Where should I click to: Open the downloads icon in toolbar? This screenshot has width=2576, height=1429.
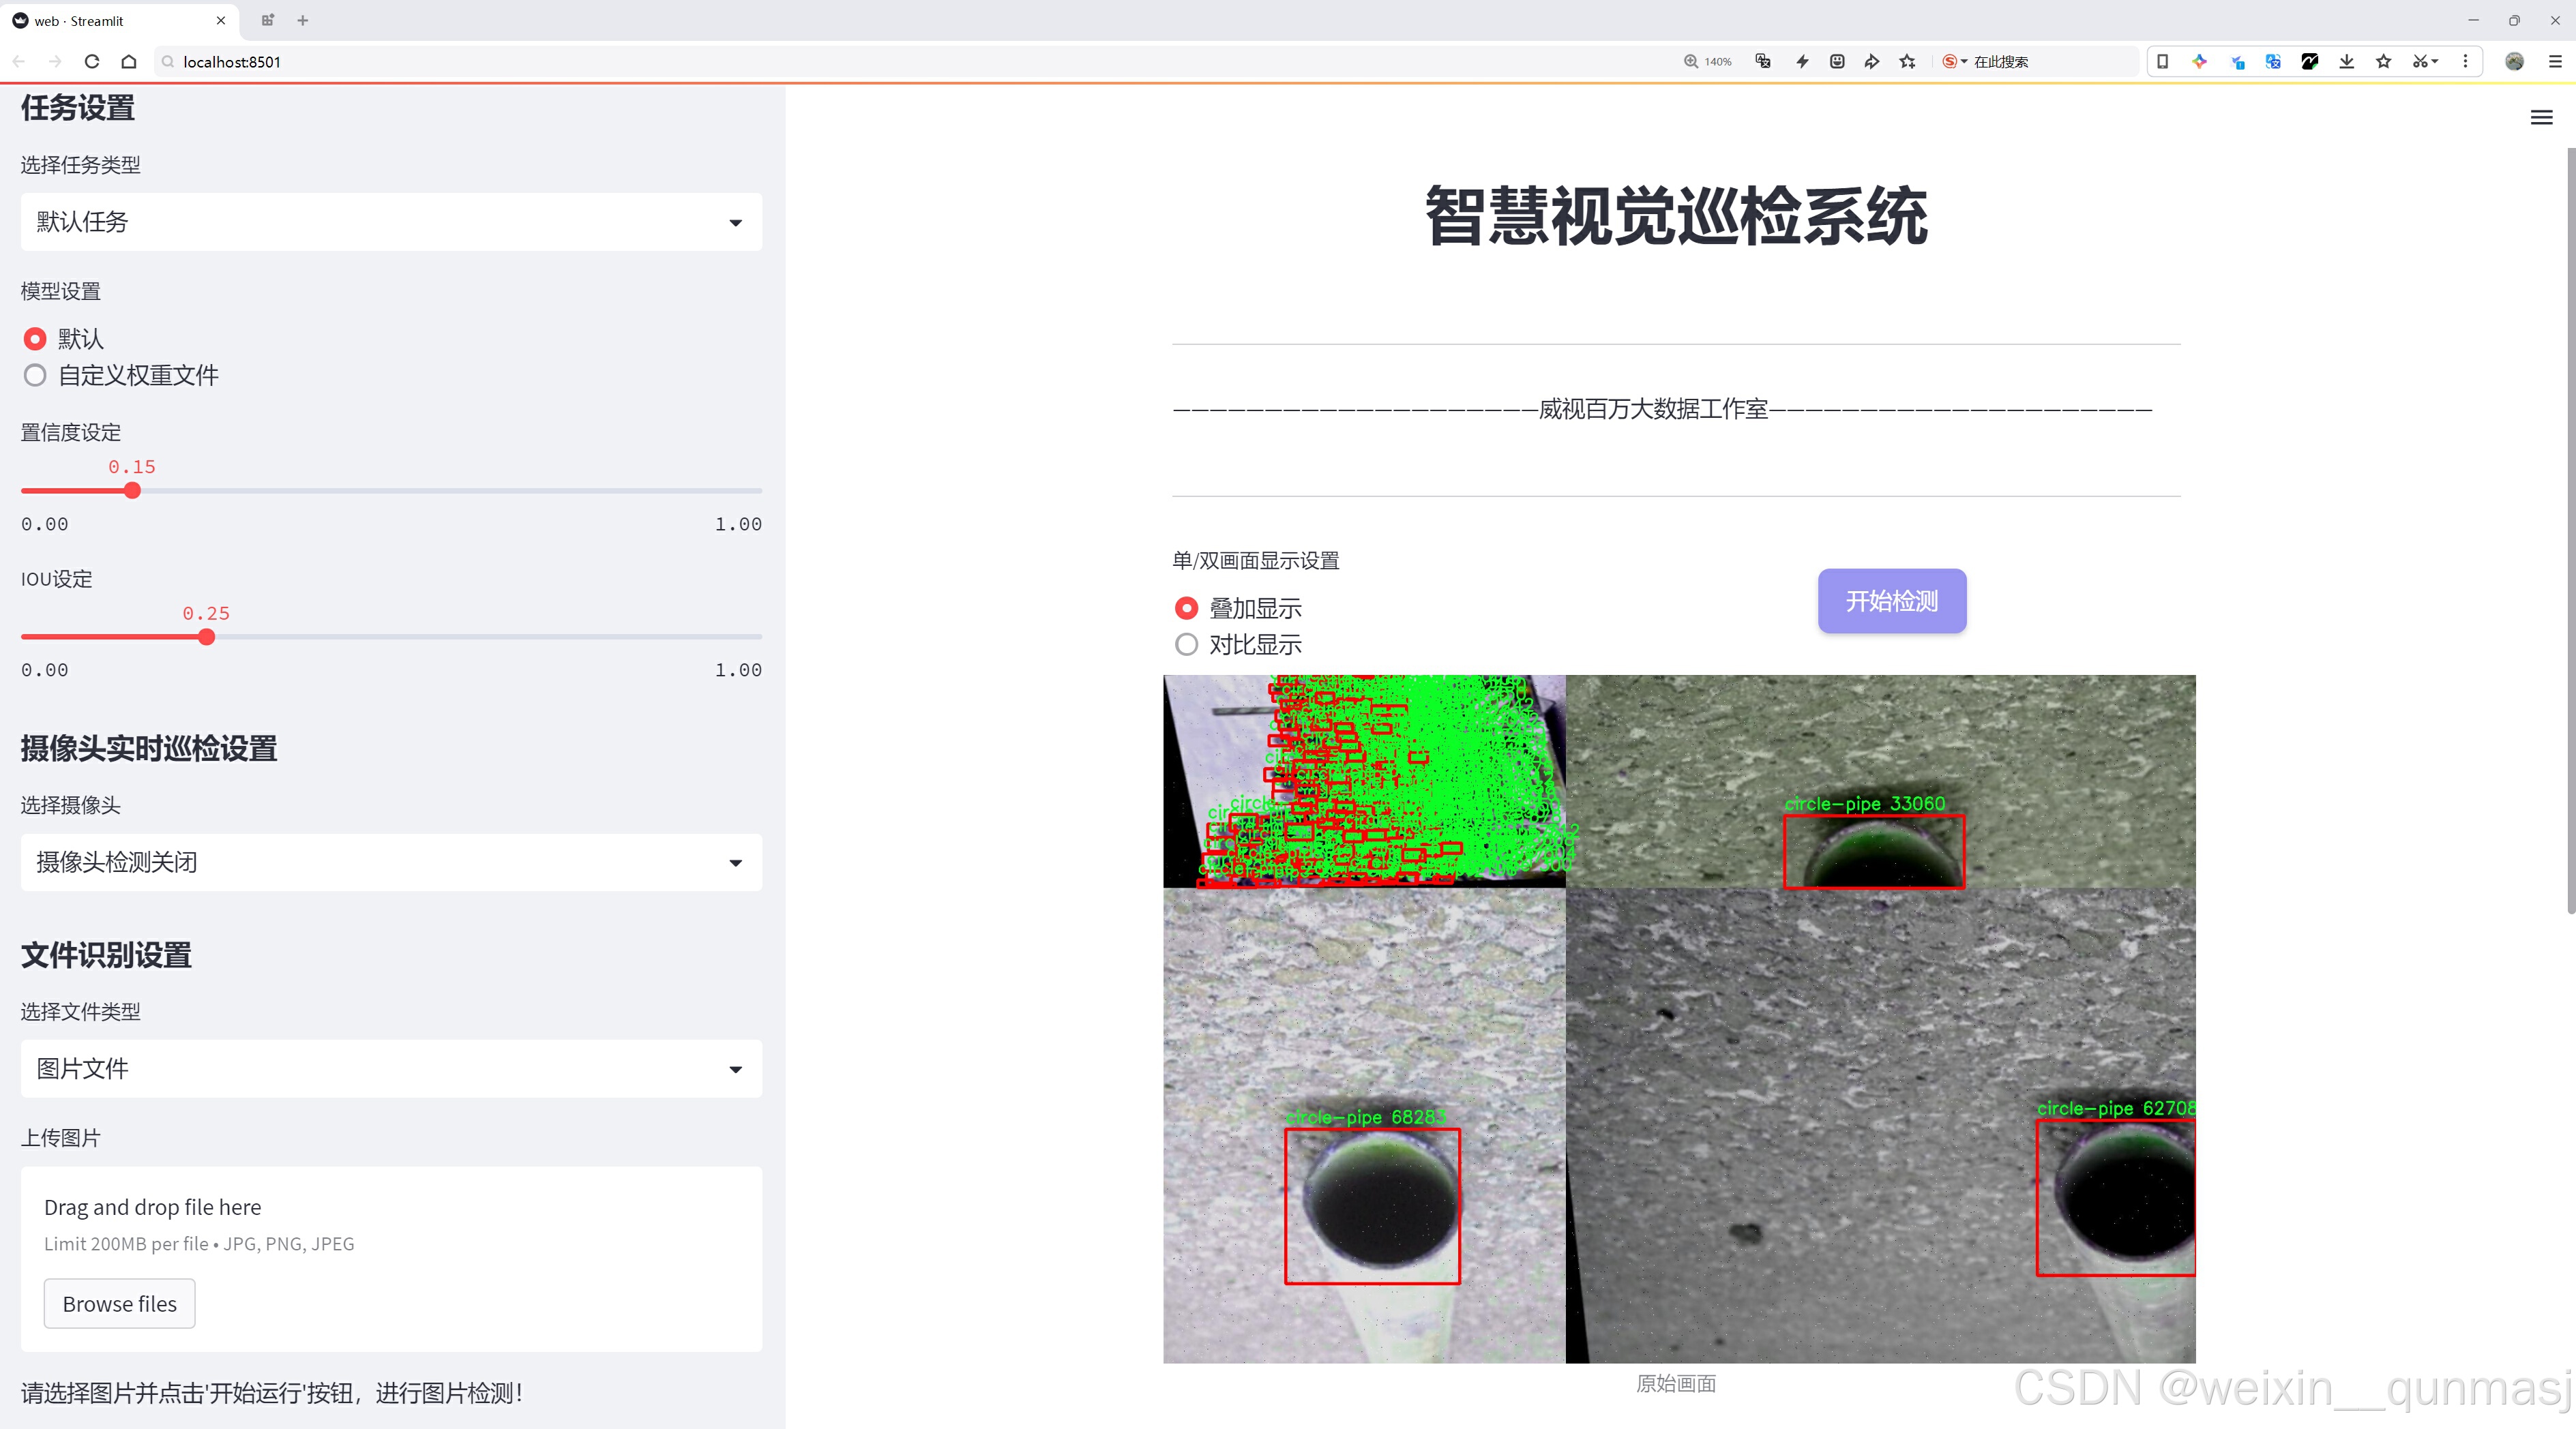click(2346, 62)
